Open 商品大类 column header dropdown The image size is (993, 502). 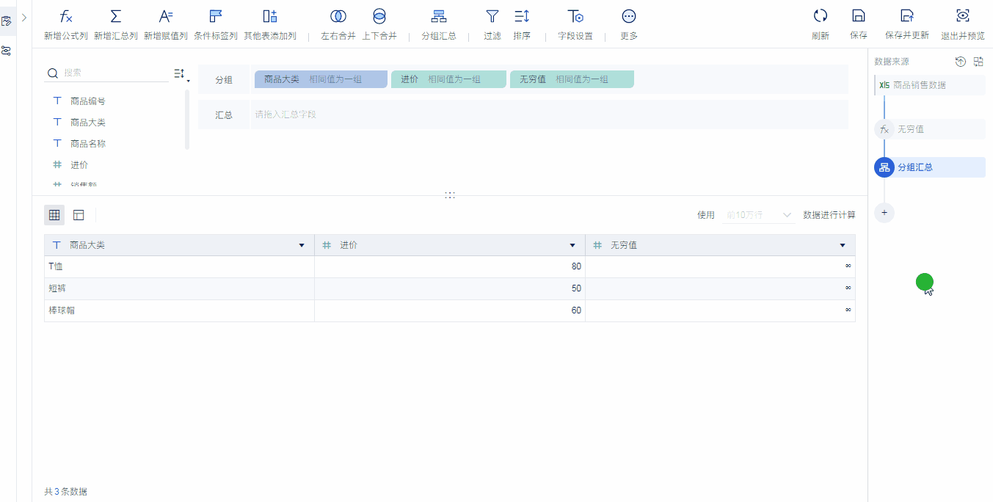click(x=302, y=245)
